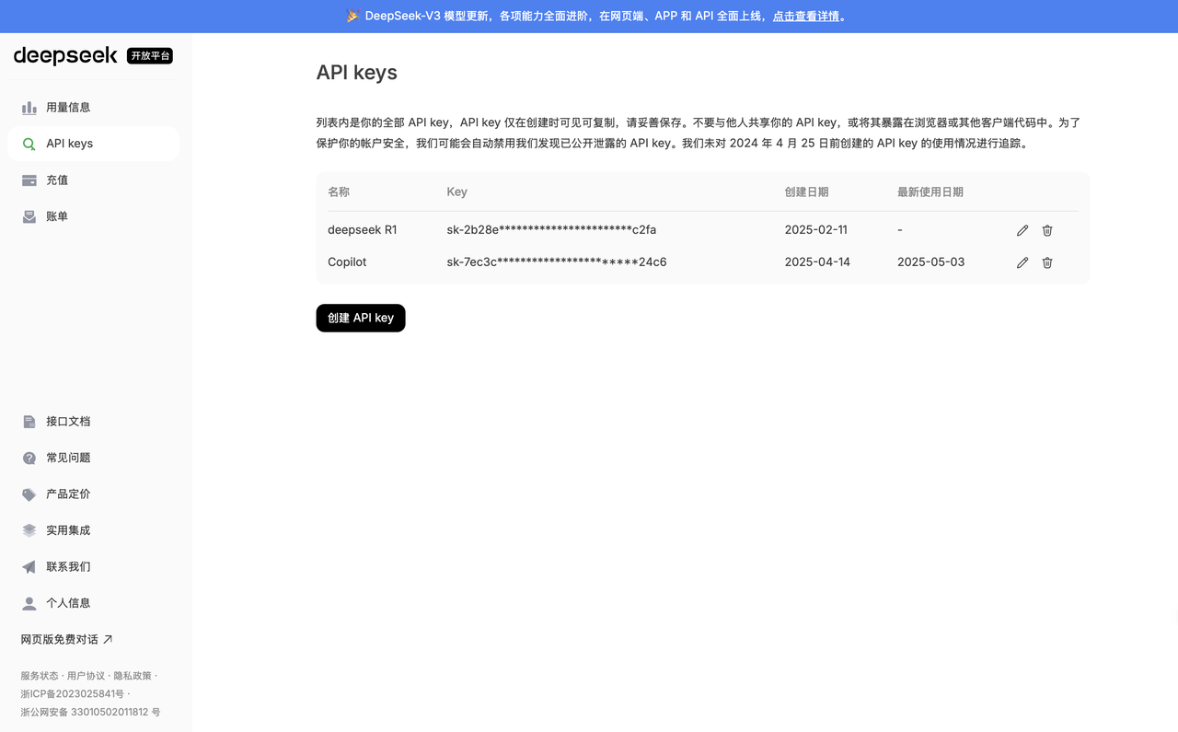Edit the deepseek R1 key name

pyautogui.click(x=1022, y=230)
